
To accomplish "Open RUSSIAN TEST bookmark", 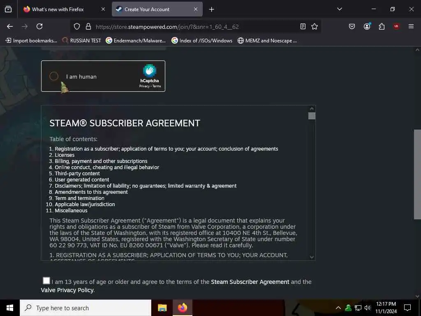I will [82, 41].
